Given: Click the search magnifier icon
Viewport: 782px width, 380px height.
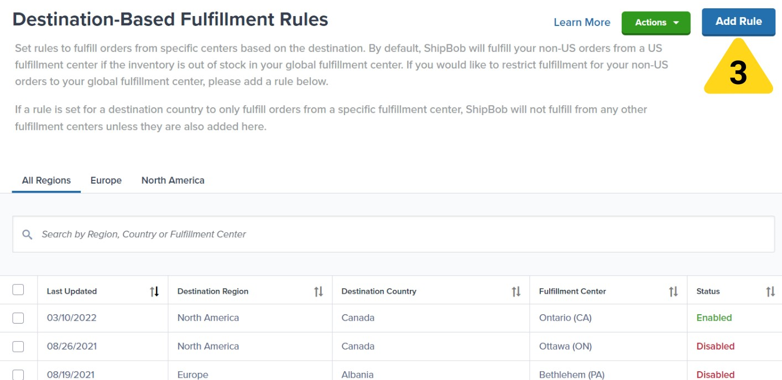Looking at the screenshot, I should [x=27, y=235].
